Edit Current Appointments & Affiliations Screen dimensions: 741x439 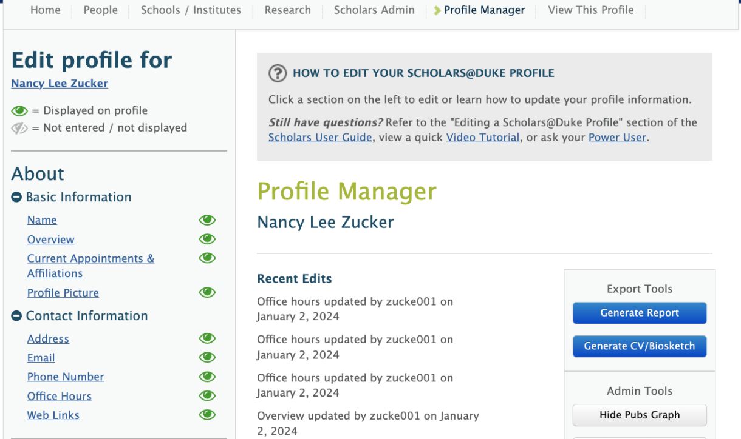pyautogui.click(x=90, y=266)
